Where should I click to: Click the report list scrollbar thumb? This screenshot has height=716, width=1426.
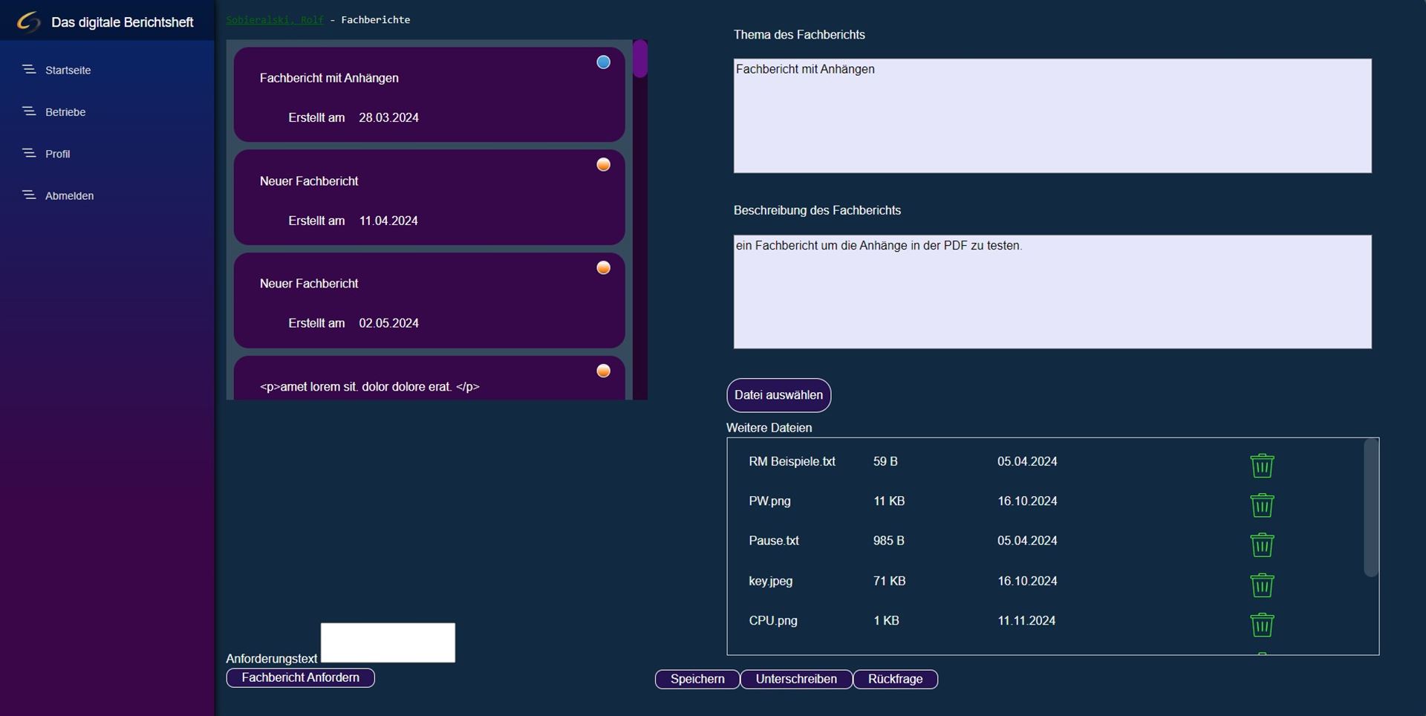[x=640, y=59]
